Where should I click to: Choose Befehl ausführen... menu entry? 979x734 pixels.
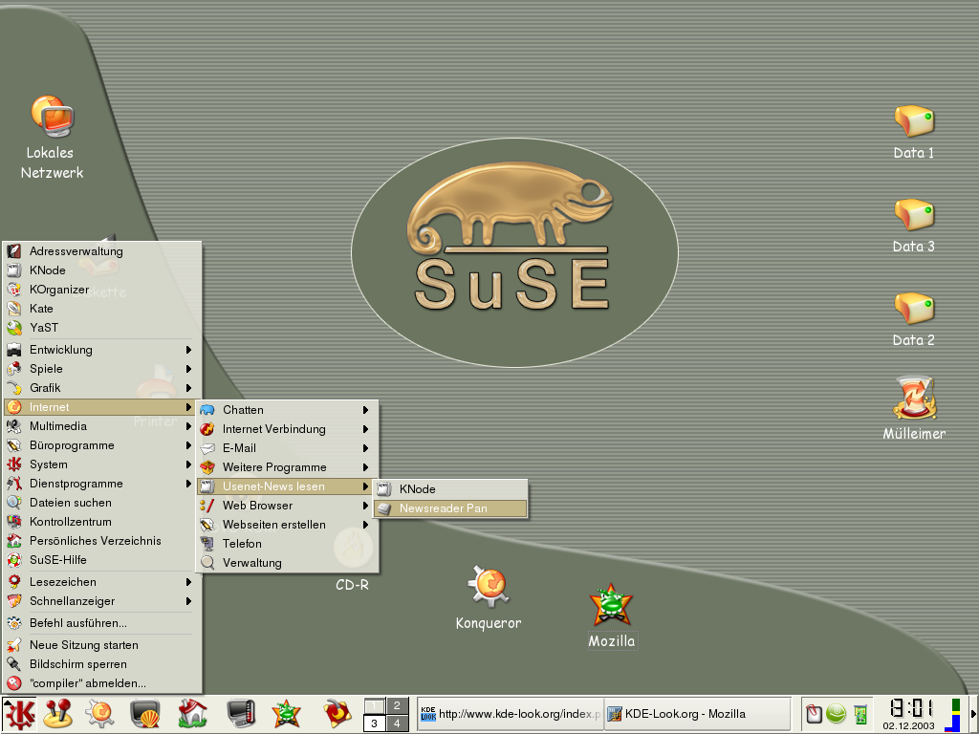click(x=102, y=623)
